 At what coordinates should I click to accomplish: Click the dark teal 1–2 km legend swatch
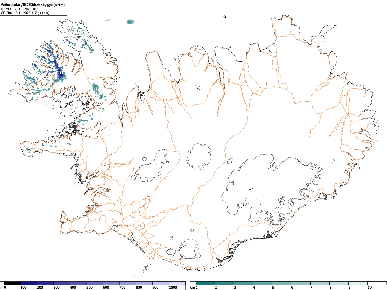tap(206, 283)
